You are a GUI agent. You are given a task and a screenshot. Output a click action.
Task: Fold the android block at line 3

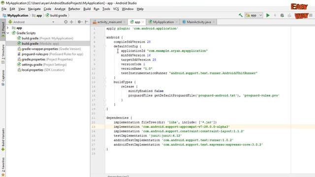point(105,37)
